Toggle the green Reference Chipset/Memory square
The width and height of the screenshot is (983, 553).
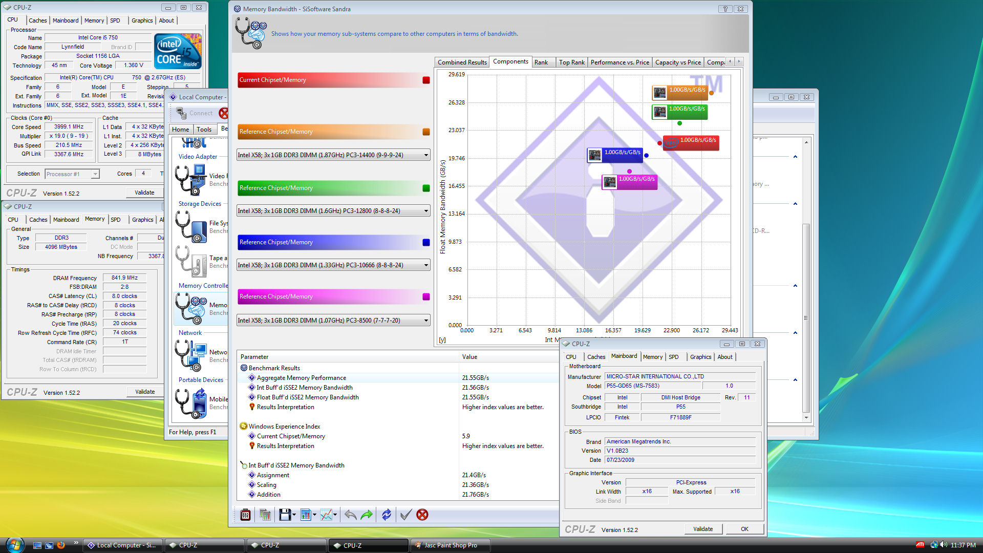tap(426, 188)
